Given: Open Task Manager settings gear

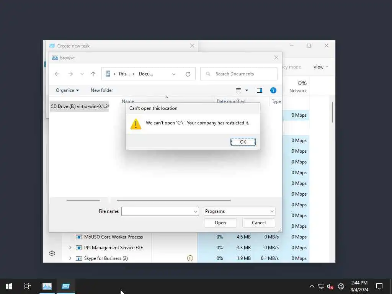Looking at the screenshot, I should (x=52, y=253).
